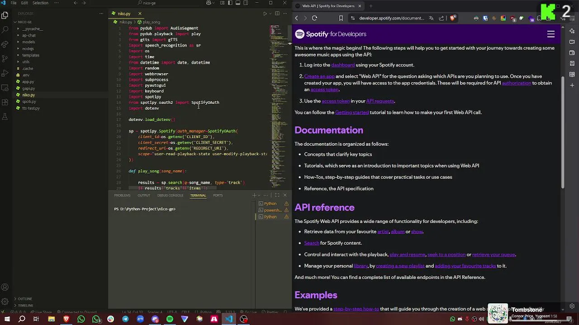The height and width of the screenshot is (325, 579).
Task: Toggle bottom panel layout button in VS Code title bar
Action: (238, 3)
